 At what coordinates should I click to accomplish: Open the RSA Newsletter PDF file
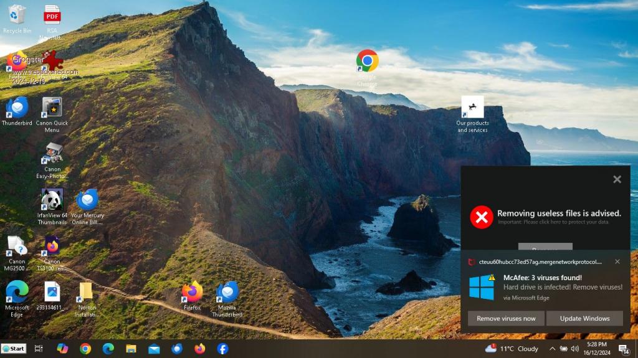click(x=52, y=16)
